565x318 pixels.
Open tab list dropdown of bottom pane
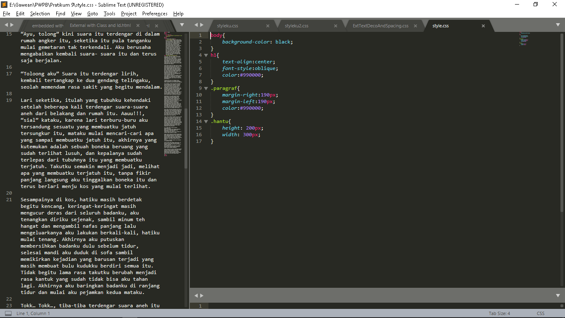[558, 295]
